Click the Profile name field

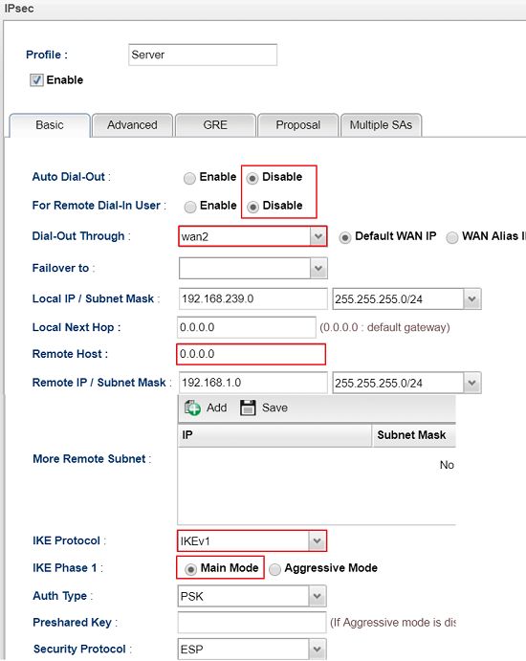point(203,55)
